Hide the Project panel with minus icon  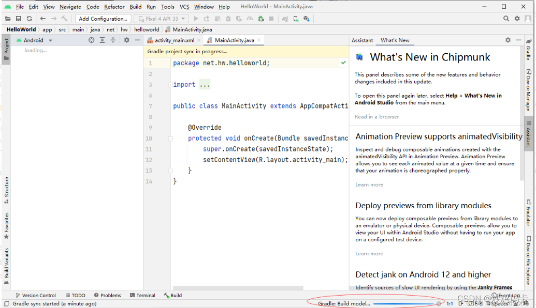137,40
